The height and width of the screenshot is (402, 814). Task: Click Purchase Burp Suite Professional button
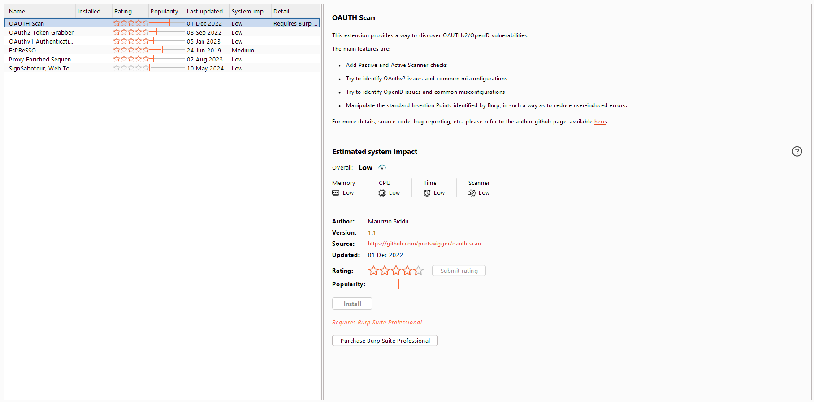[x=385, y=341]
